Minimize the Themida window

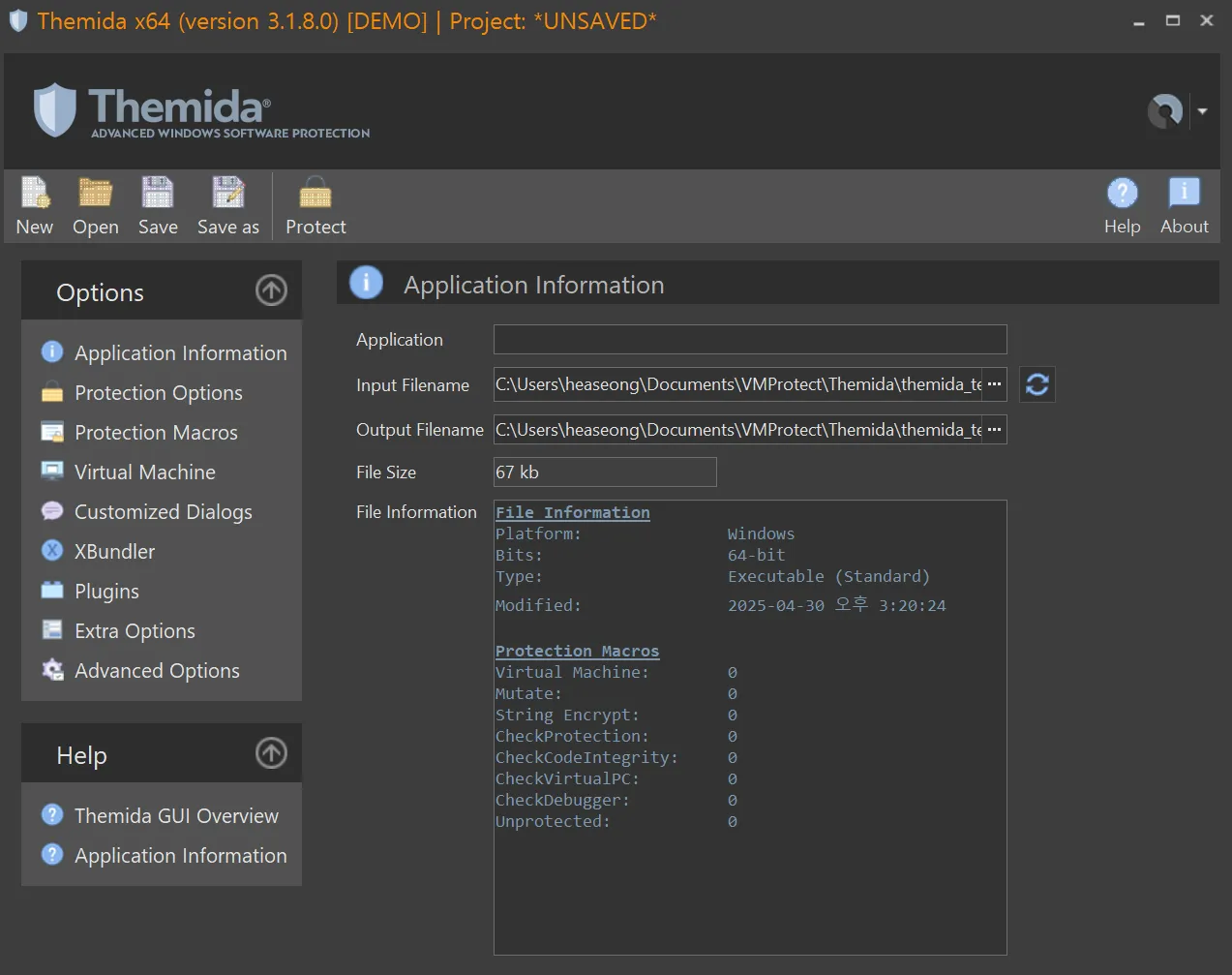[x=1139, y=20]
